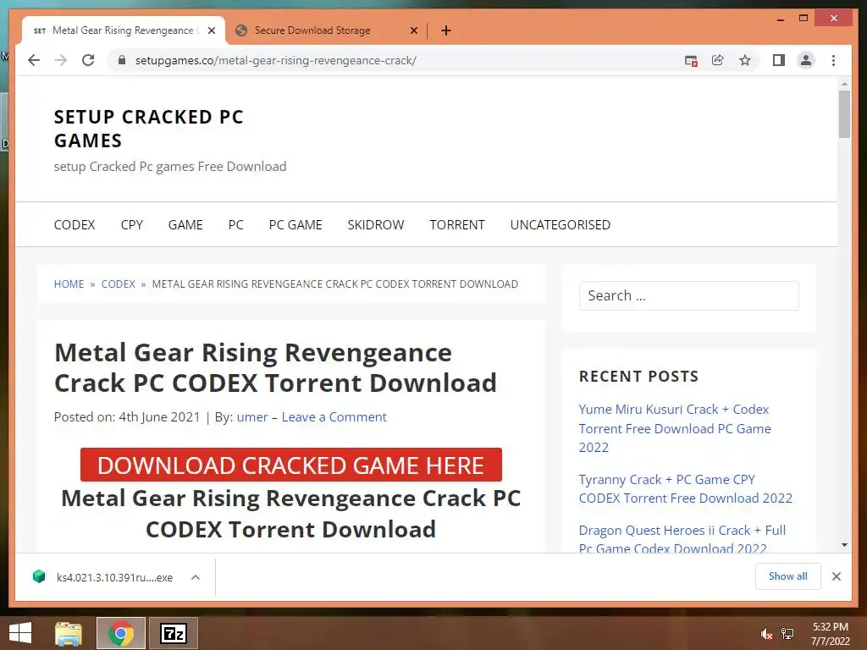Open Chrome profile avatar
Viewport: 867px width, 650px height.
pyautogui.click(x=806, y=60)
